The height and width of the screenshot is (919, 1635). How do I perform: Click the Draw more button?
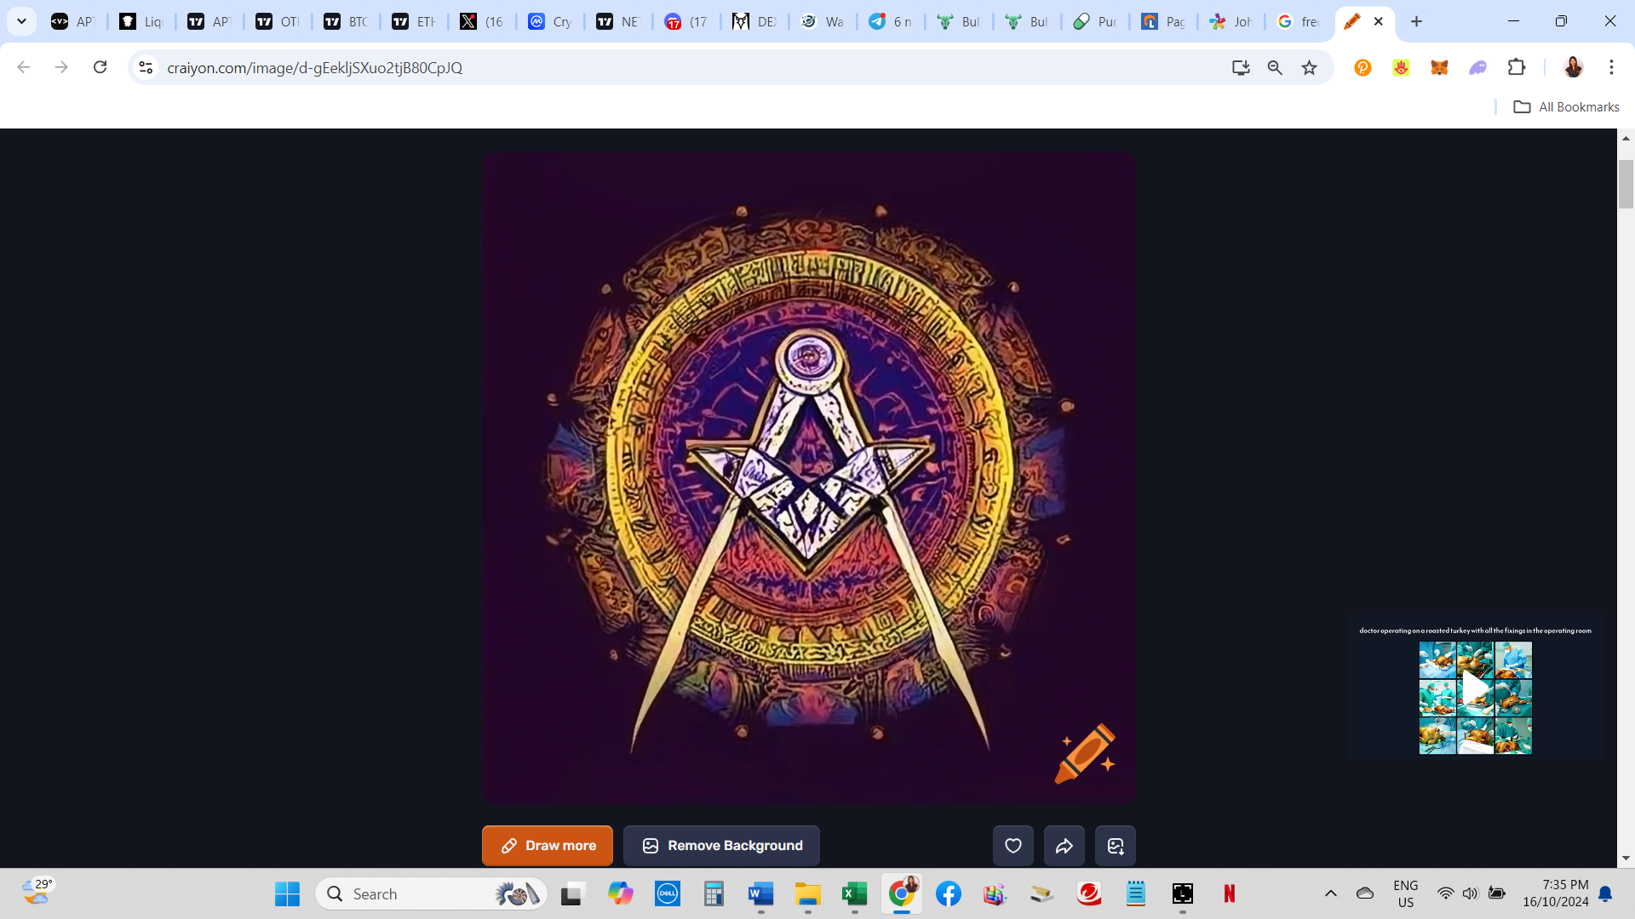coord(547,846)
